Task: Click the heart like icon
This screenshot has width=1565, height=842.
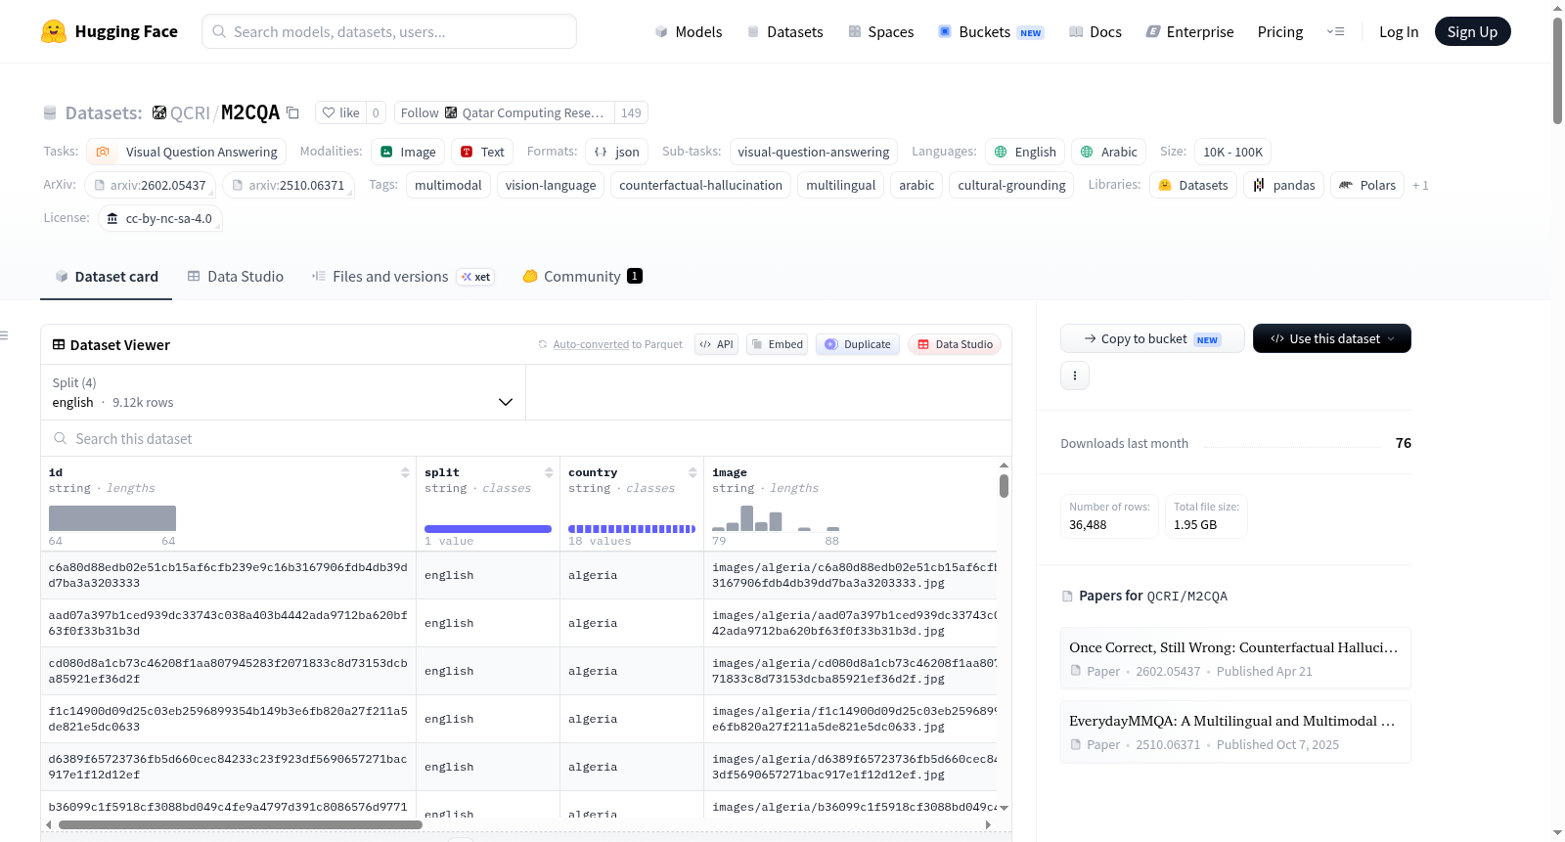Action: pyautogui.click(x=330, y=112)
